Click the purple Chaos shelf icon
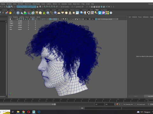Image resolution: width=153 pixels, height=114 pixels. point(104,13)
